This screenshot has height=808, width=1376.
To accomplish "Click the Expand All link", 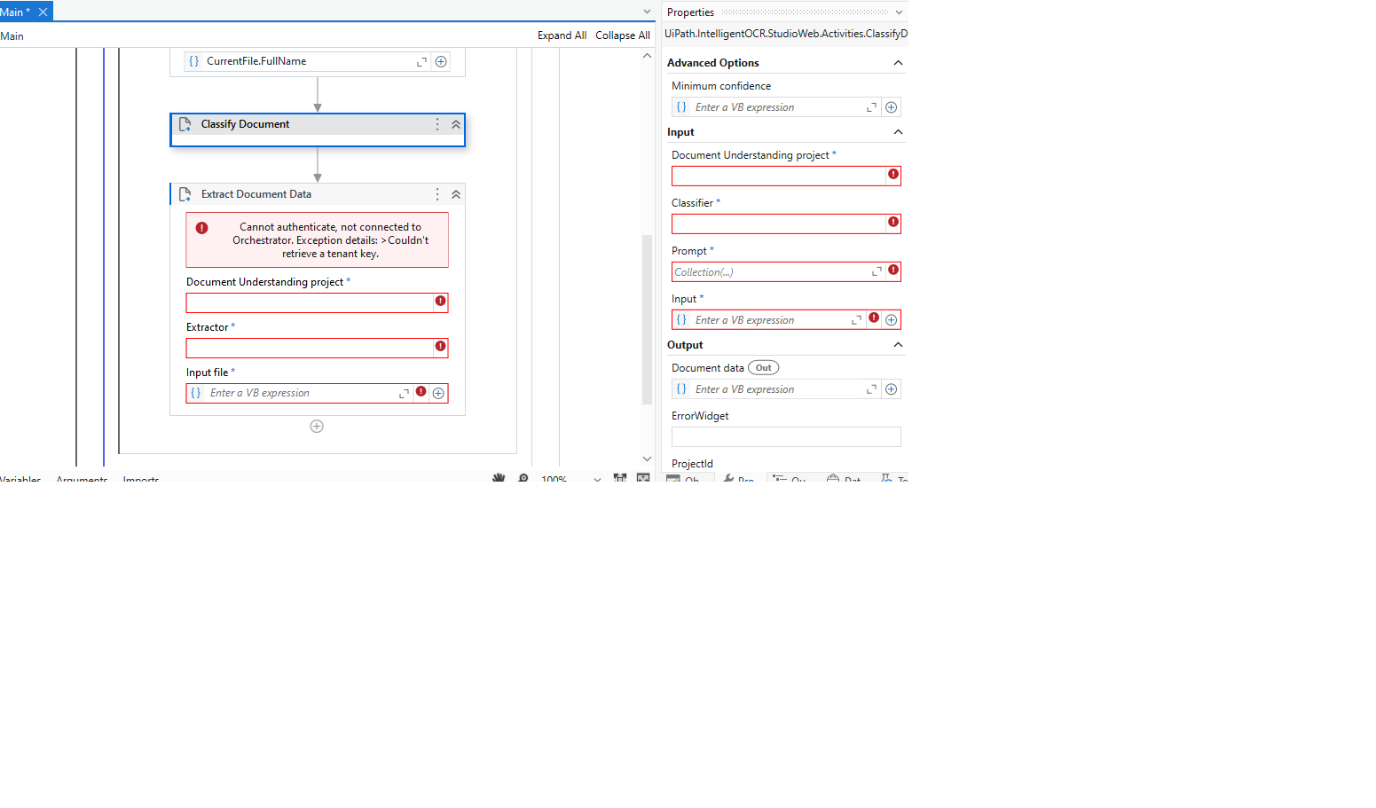I will [562, 35].
